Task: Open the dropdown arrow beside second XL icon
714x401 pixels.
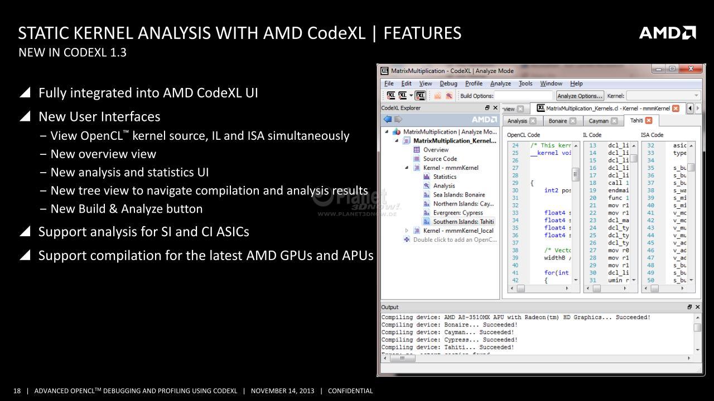Action: [x=411, y=96]
